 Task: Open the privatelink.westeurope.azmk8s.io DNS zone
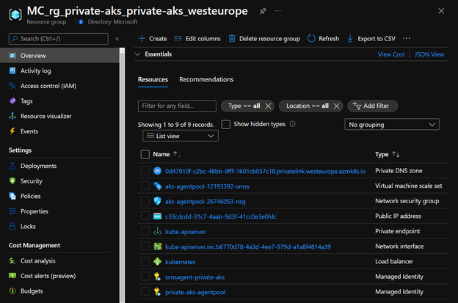[x=265, y=172]
